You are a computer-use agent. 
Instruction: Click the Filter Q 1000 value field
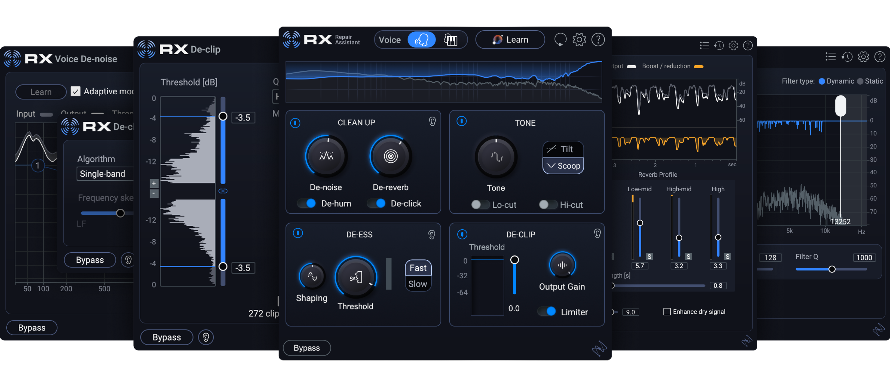click(864, 257)
